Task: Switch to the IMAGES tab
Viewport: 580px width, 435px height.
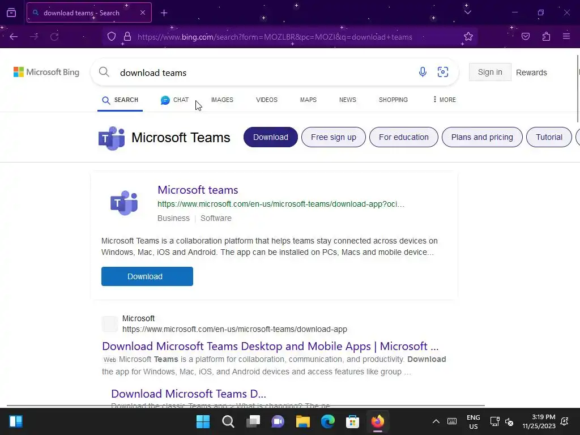Action: tap(222, 100)
